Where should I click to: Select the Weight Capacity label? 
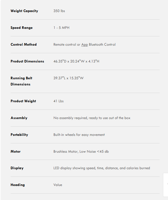click(24, 11)
